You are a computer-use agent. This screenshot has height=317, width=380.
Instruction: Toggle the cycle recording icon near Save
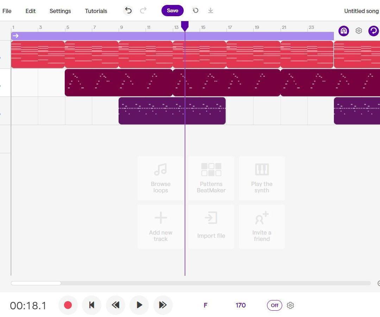pyautogui.click(x=195, y=11)
